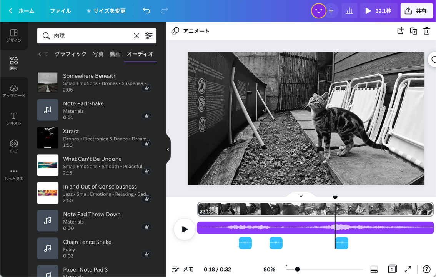
Task: Click the timeline playhead marker
Action: 335,197
